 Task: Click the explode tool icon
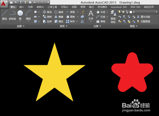click(82, 17)
